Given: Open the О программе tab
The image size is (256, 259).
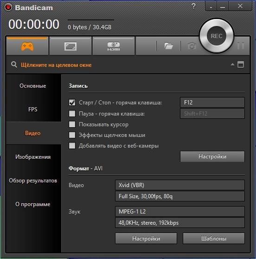Looking at the screenshot, I should click(x=33, y=204).
